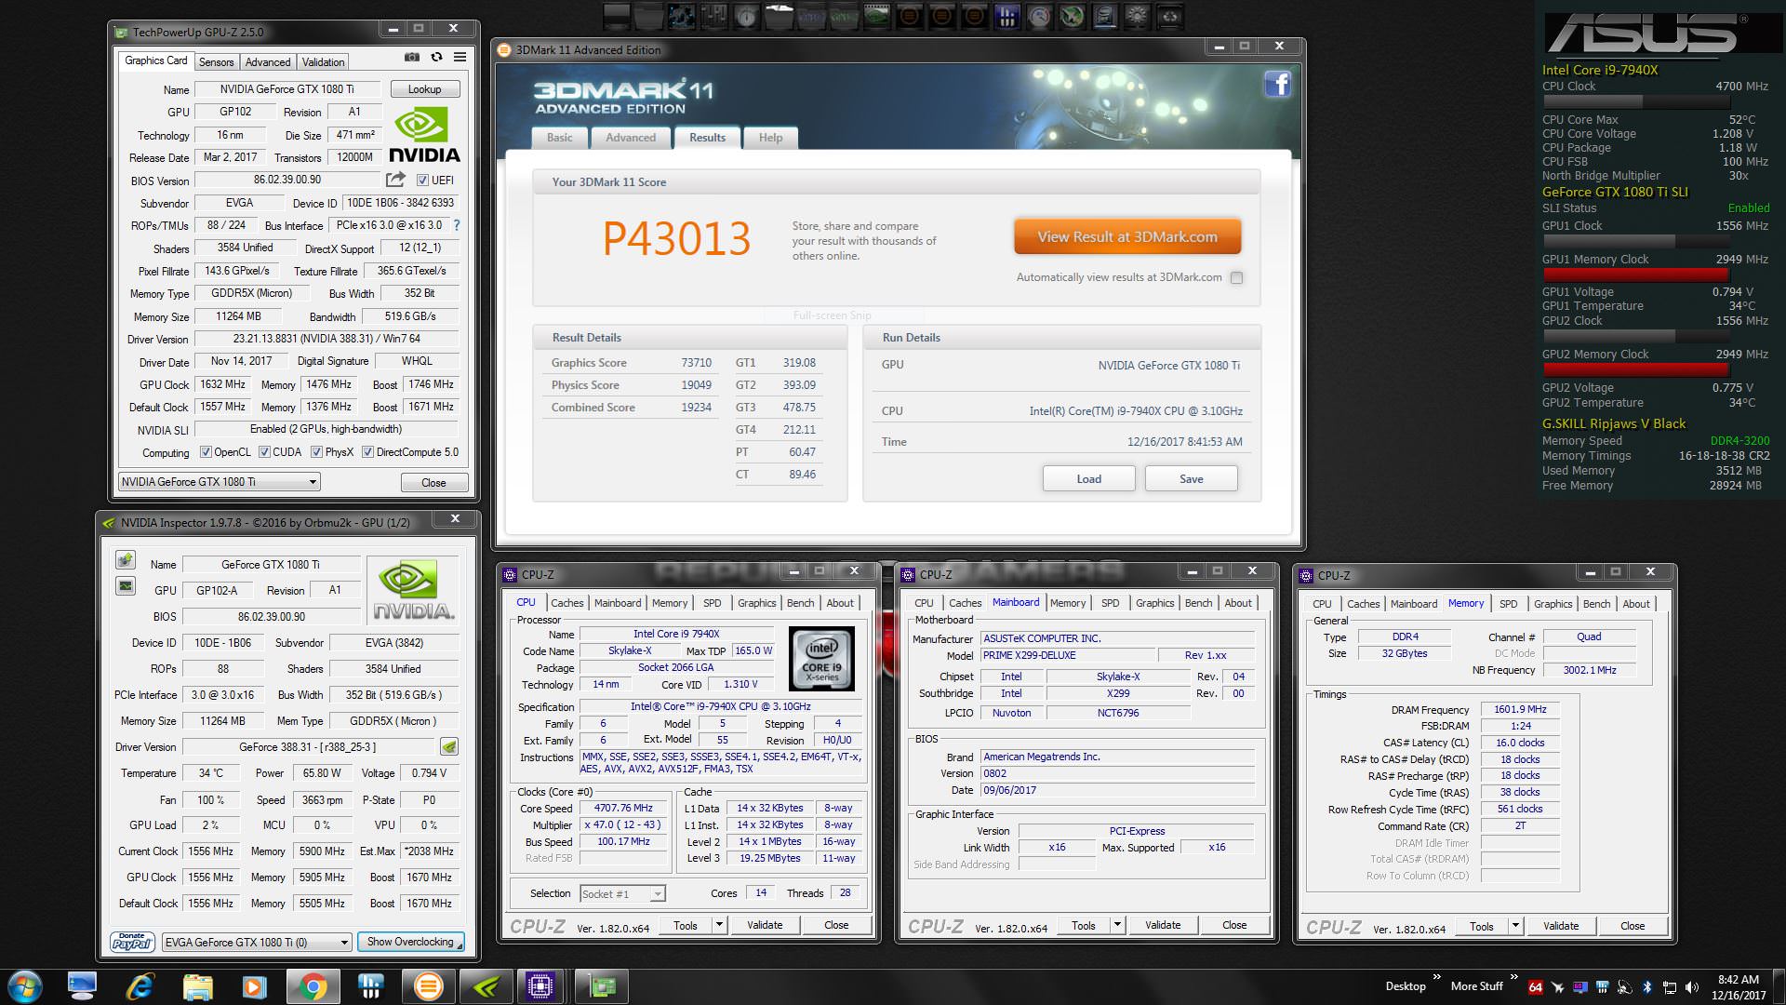Click the gear icon in top dock
1786x1005 pixels.
(x=1137, y=16)
